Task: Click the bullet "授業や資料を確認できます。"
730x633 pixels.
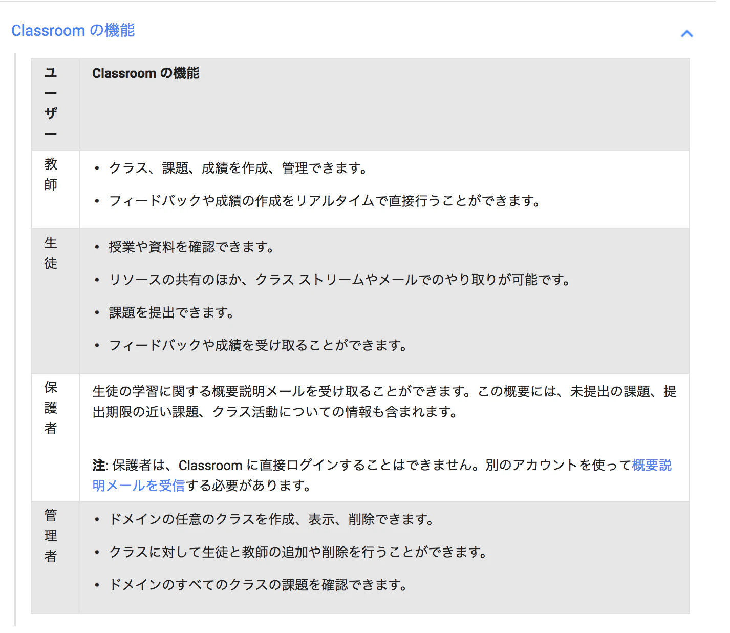Action: pos(191,247)
